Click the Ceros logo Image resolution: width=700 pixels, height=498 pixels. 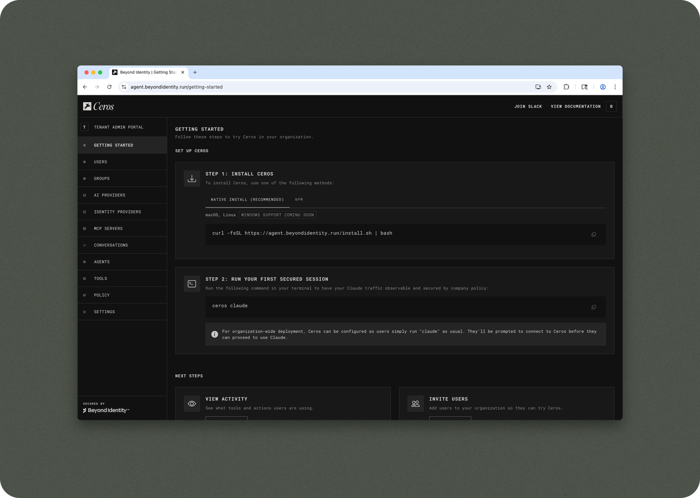(98, 106)
